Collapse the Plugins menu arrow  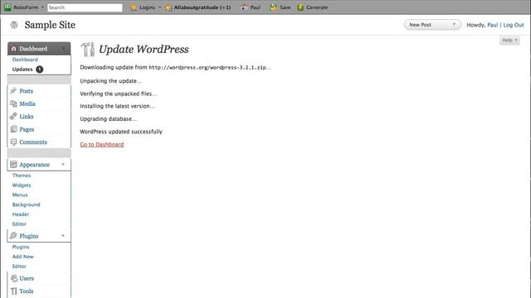63,235
